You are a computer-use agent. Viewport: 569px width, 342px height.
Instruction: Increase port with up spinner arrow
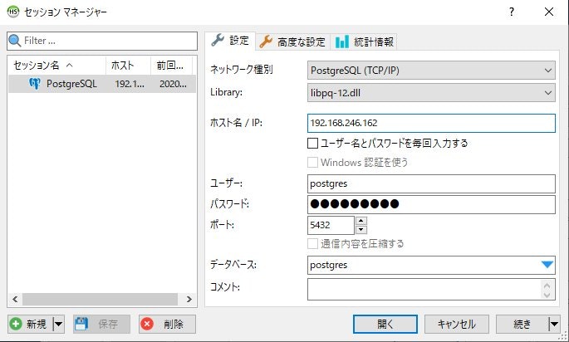coord(361,221)
